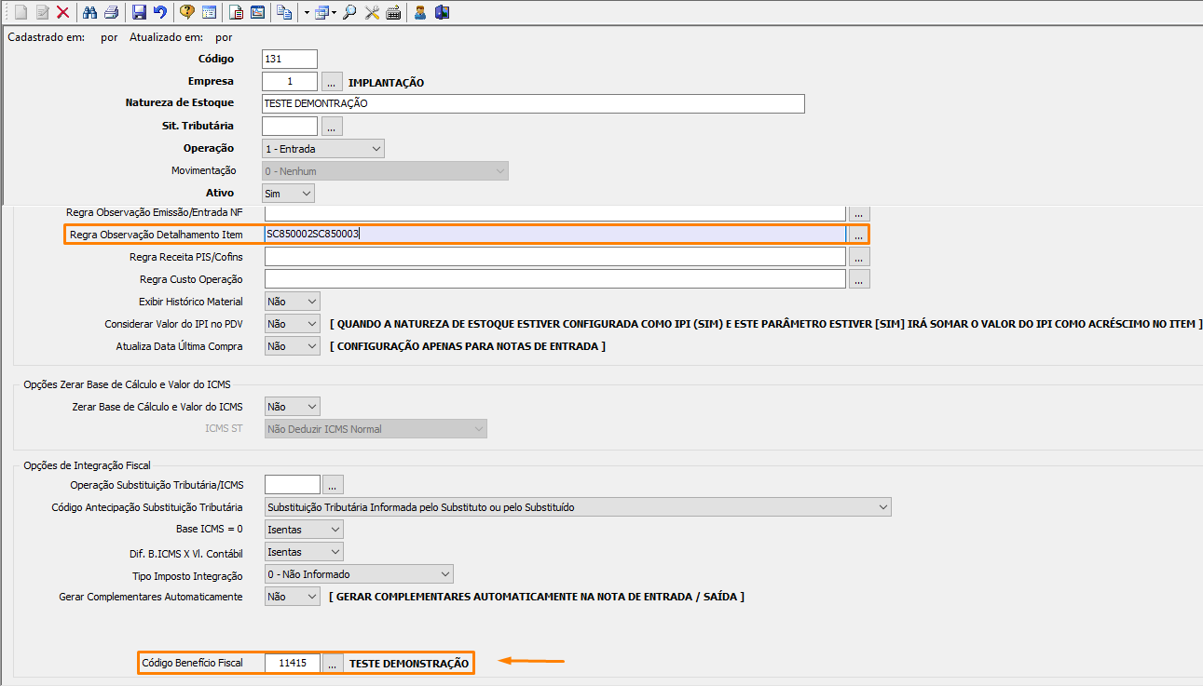Click the Natureza de Estoque text field

[533, 104]
